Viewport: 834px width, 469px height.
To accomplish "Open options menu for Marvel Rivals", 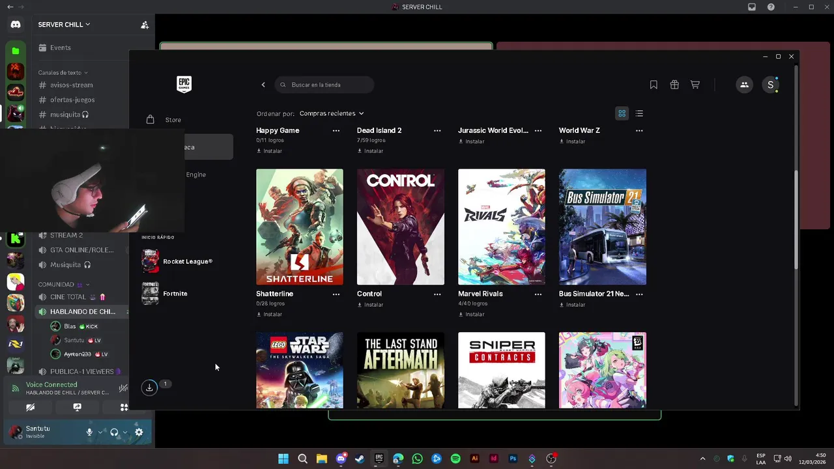I will click(538, 294).
